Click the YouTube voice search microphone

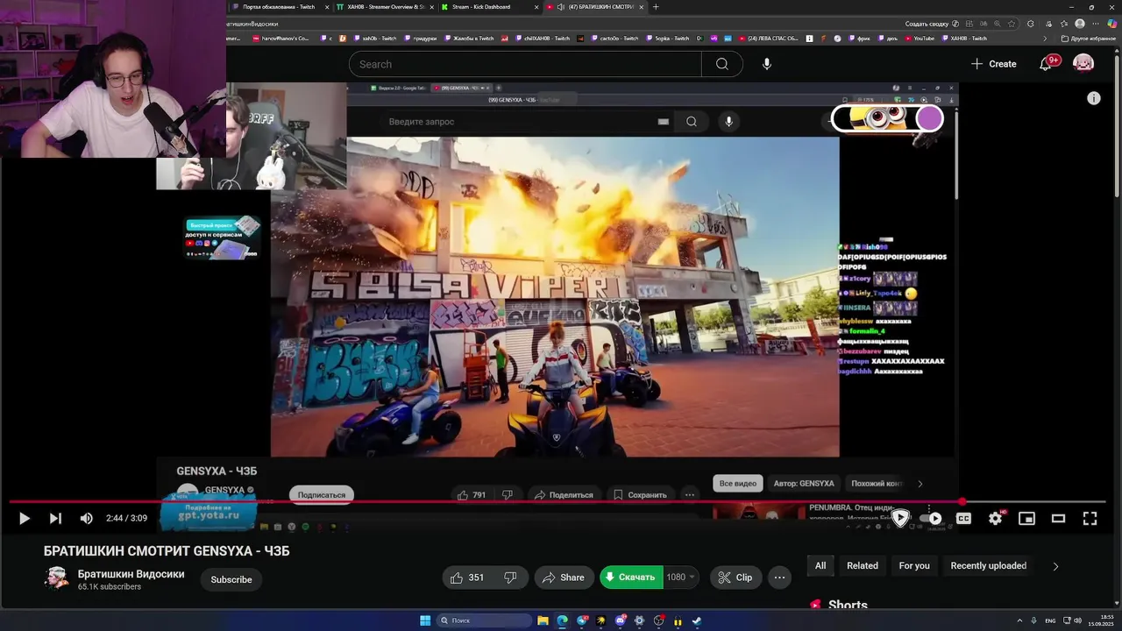coord(767,64)
